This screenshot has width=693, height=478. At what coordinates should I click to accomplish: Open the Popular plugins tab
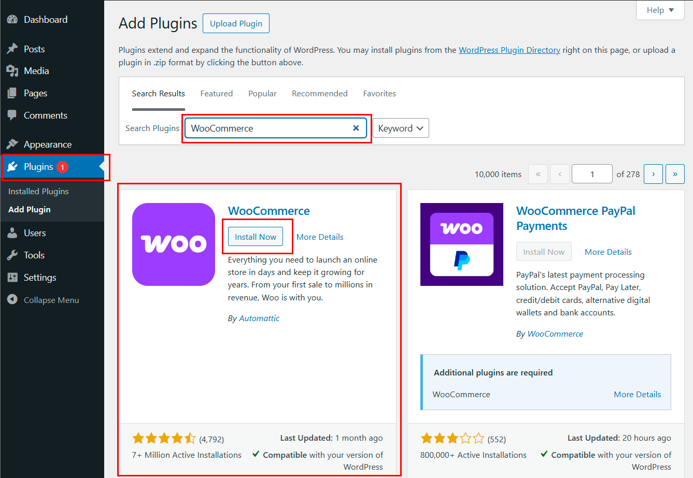point(262,94)
